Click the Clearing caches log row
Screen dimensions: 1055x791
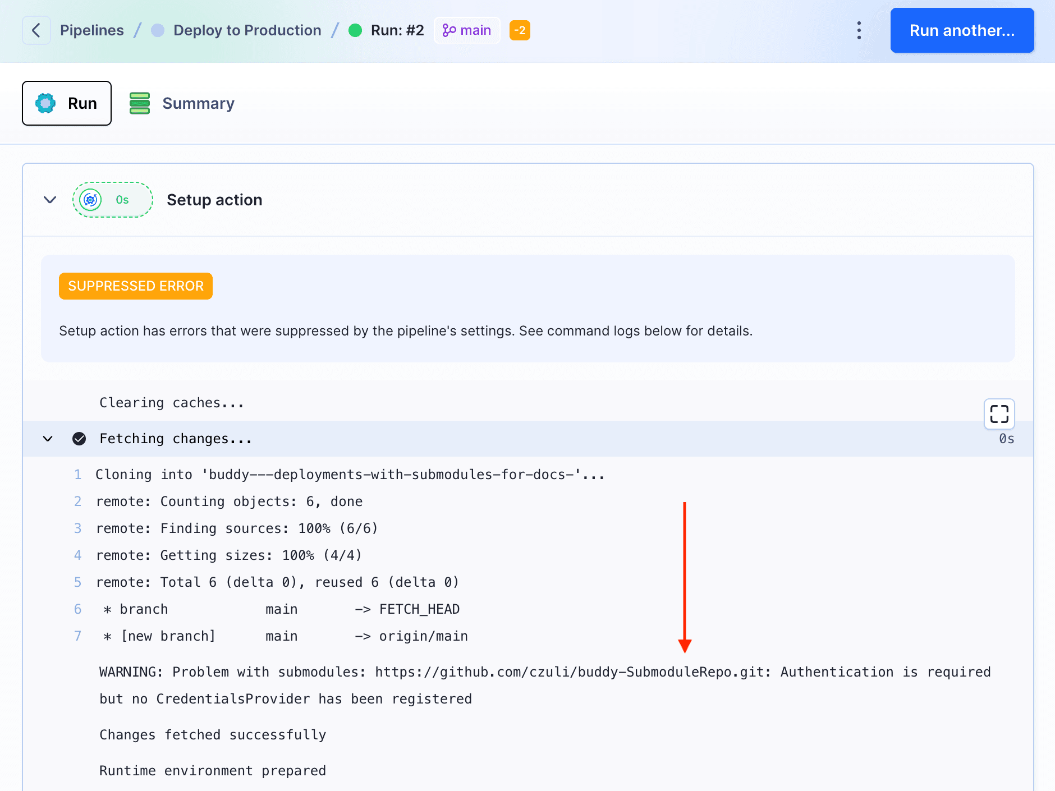point(172,403)
